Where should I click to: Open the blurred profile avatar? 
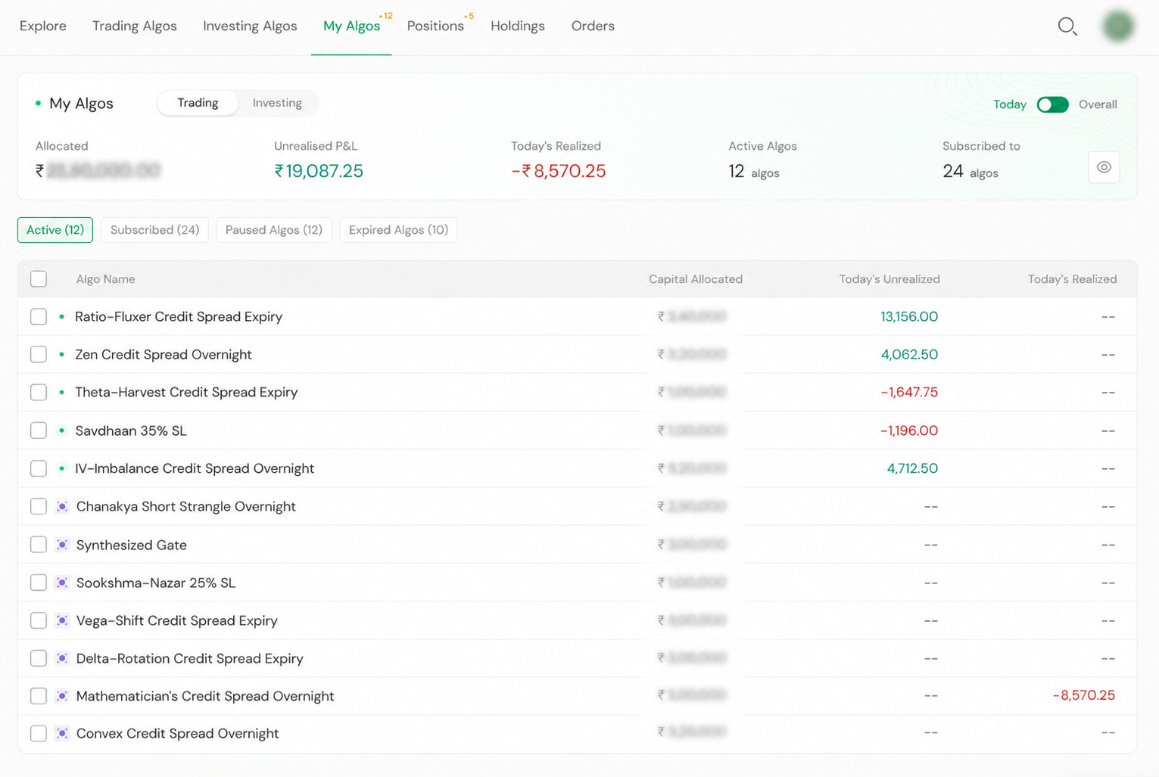pos(1118,26)
